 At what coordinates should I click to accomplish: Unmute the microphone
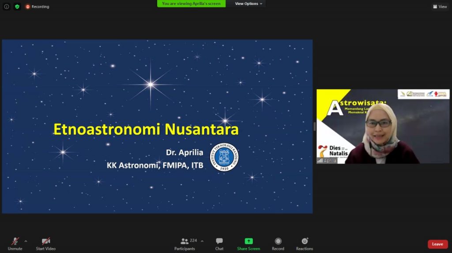coord(15,244)
